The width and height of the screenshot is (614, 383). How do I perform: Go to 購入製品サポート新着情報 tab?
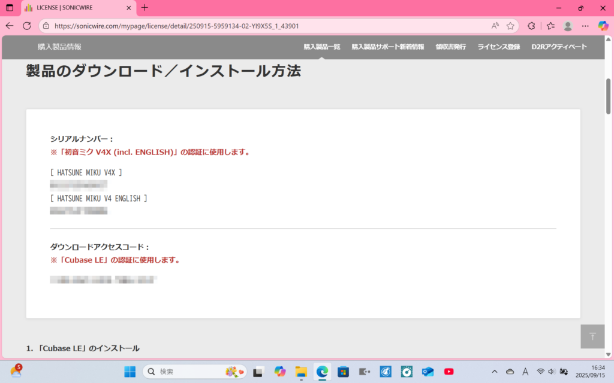pyautogui.click(x=387, y=47)
